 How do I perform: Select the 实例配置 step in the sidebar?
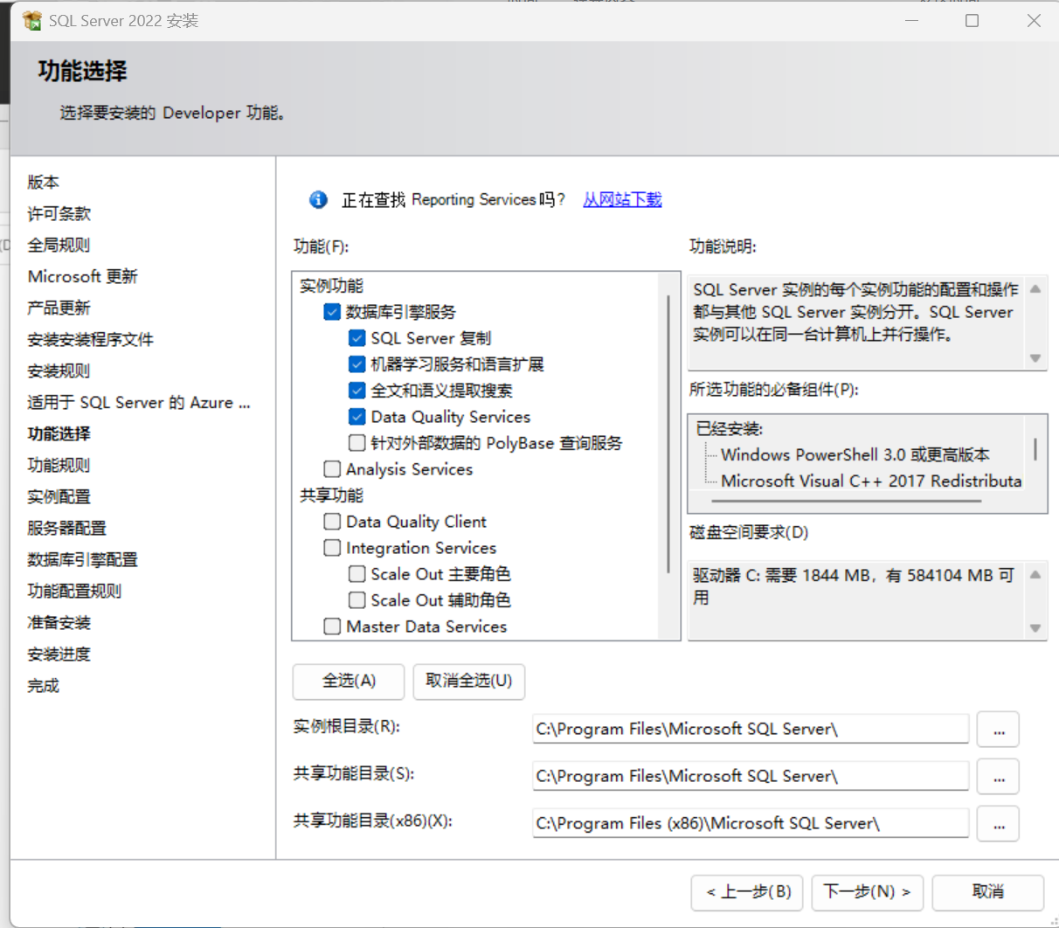[x=59, y=497]
